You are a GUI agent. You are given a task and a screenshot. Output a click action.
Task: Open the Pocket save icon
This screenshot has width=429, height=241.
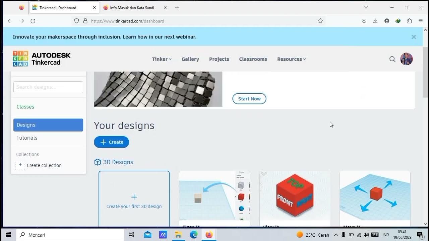[364, 21]
